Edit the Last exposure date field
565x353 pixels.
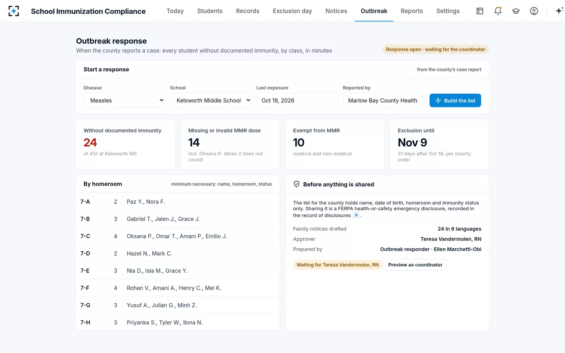297,100
